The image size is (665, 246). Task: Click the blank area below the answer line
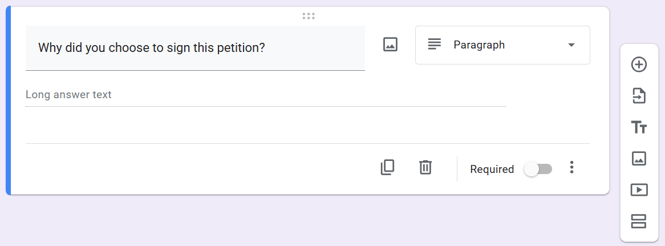pyautogui.click(x=257, y=126)
